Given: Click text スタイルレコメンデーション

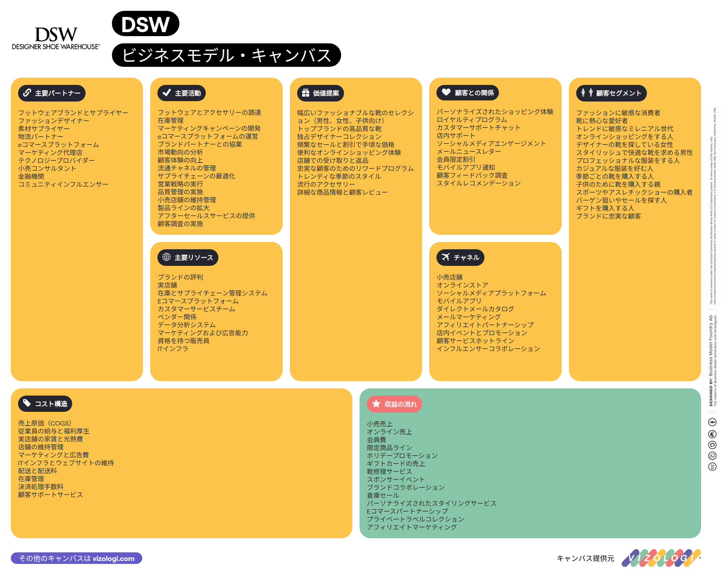Looking at the screenshot, I should [x=479, y=183].
